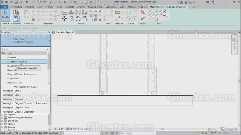Select the Rectangle draw tool
Viewport: 241px width, 135px height.
tap(153, 12)
